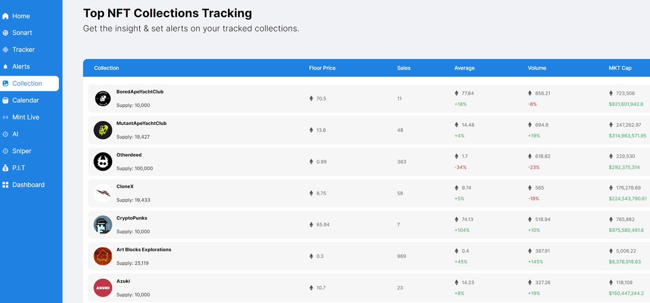The image size is (650, 303).
Task: Open the Art Blocks Explorations name
Action: pyautogui.click(x=144, y=250)
